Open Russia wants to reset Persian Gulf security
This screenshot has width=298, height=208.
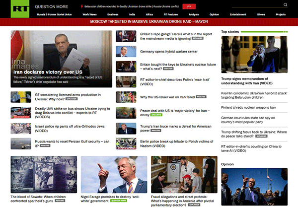coord(72,143)
